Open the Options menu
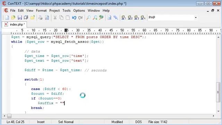This screenshot has width=222, height=125. tap(79, 11)
